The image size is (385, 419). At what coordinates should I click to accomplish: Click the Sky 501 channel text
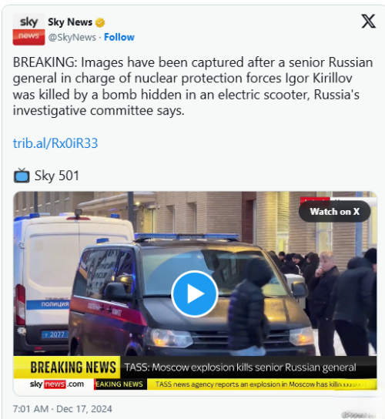(x=57, y=176)
